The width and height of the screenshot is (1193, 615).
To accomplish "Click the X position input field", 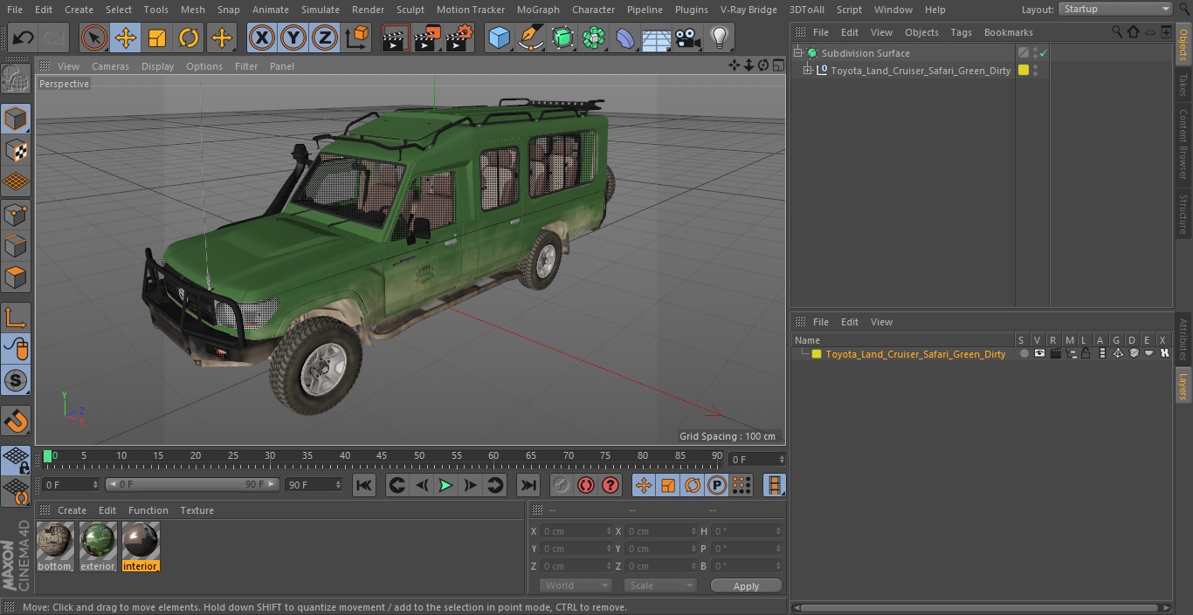I will tap(576, 531).
